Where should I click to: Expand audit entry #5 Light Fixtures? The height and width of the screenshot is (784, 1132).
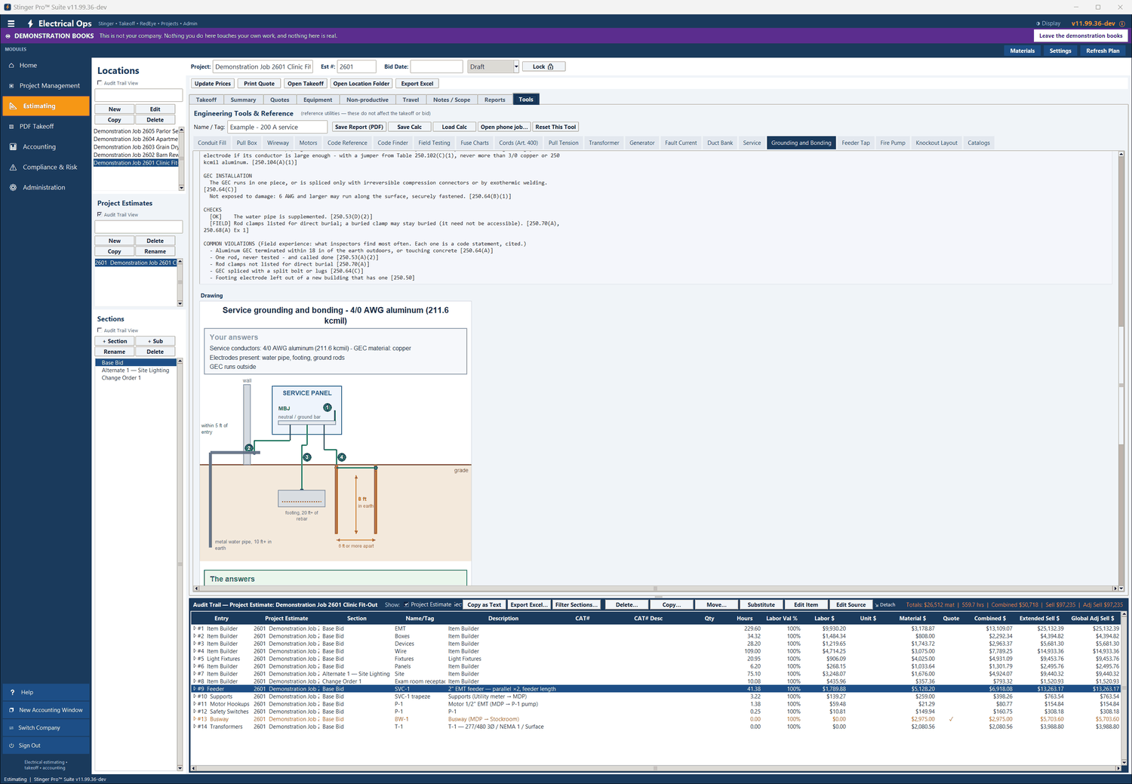tap(195, 659)
